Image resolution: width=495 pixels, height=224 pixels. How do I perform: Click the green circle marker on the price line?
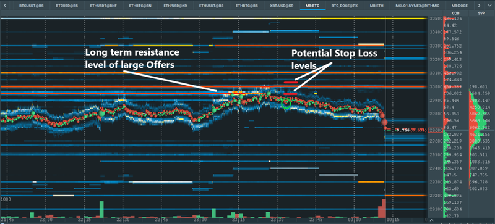[286, 103]
